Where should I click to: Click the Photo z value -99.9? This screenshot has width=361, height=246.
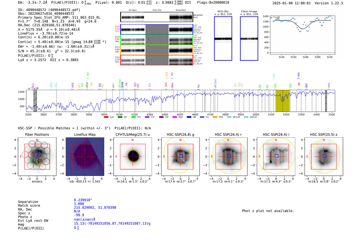(x=79, y=215)
